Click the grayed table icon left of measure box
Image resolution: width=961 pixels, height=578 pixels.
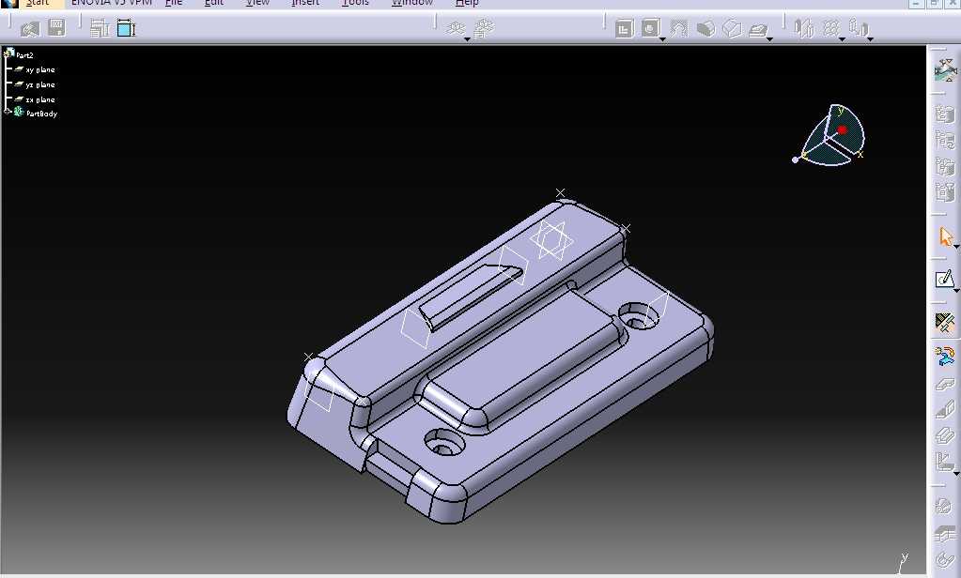click(100, 28)
